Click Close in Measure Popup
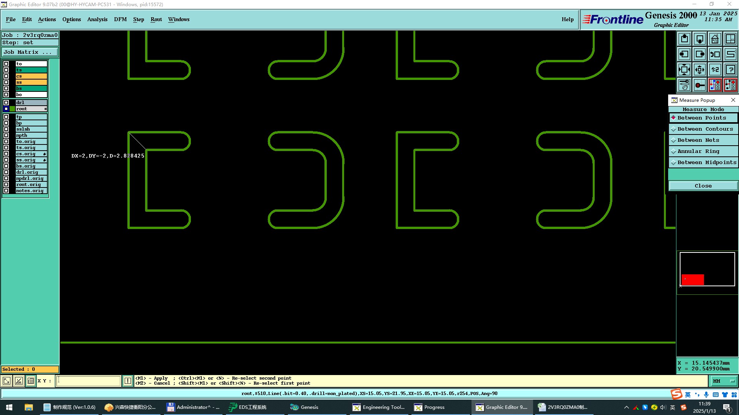The height and width of the screenshot is (415, 739). pos(703,186)
